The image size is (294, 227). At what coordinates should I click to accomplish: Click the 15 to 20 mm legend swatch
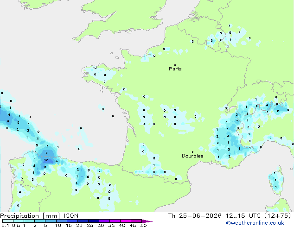72,221
